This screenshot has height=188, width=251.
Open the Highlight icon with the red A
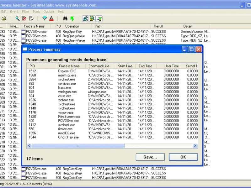(51, 18)
